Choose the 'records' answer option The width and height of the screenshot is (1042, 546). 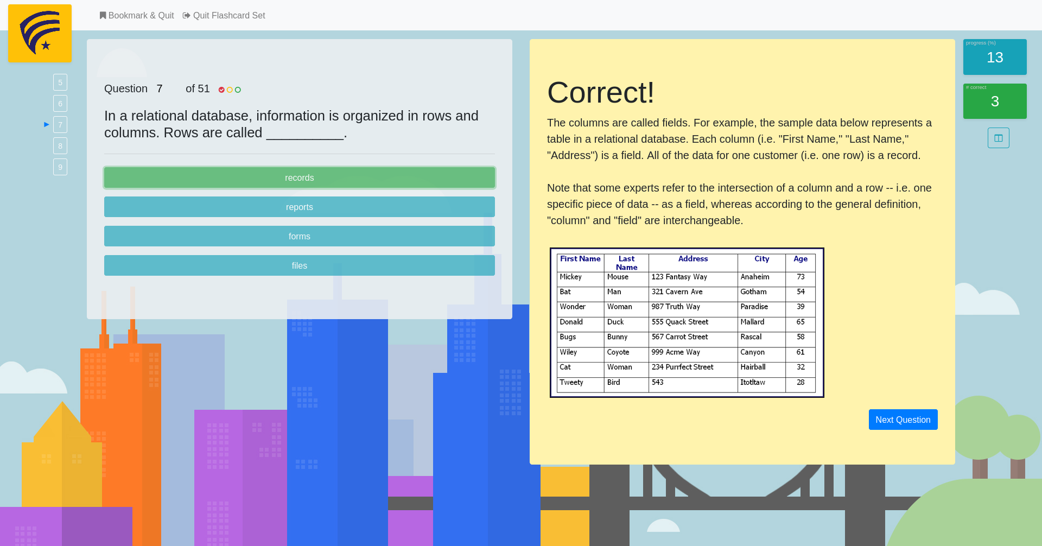pos(300,177)
